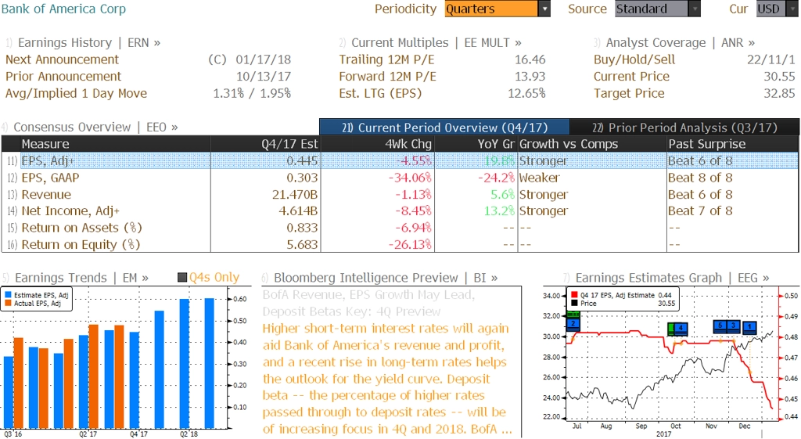801x439 pixels.
Task: Click Prior Announcement date 10/13/17
Action: 263,76
